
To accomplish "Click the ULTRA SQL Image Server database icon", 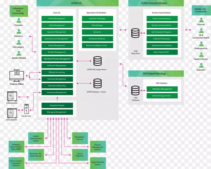I will pyautogui.click(x=98, y=61).
